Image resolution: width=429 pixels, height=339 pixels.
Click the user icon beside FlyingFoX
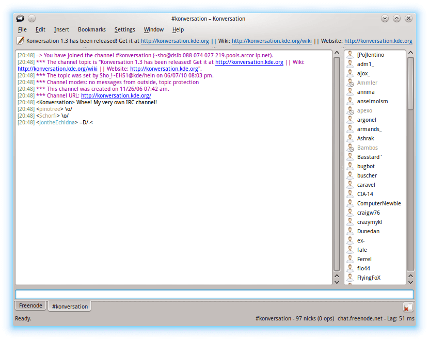pyautogui.click(x=350, y=278)
